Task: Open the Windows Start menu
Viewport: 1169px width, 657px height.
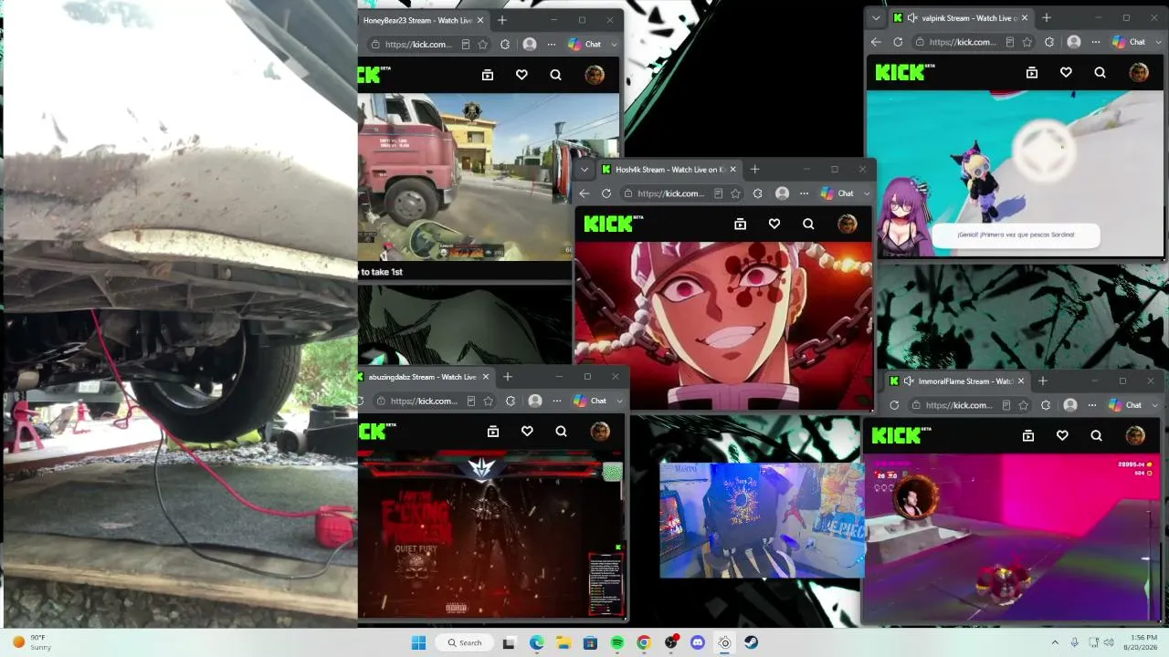Action: (x=418, y=642)
